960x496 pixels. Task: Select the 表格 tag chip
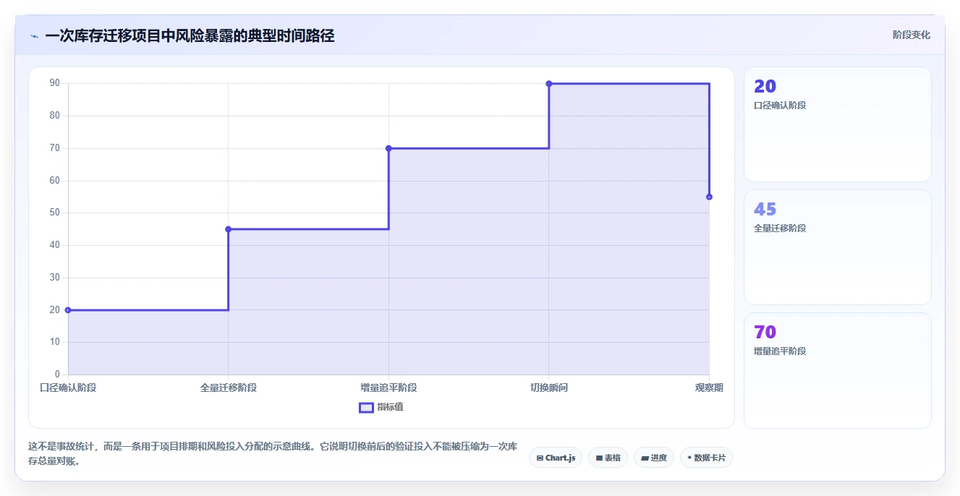(608, 458)
